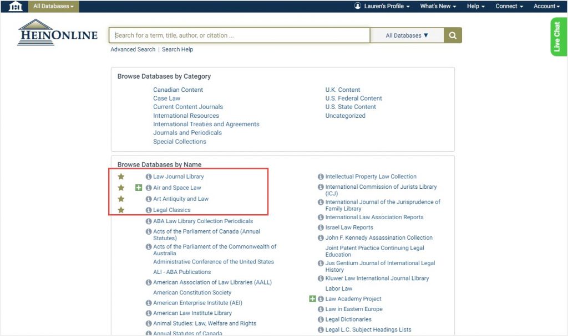568x336 pixels.
Task: Open info icon for Law in Eastern Europe
Action: (x=321, y=309)
